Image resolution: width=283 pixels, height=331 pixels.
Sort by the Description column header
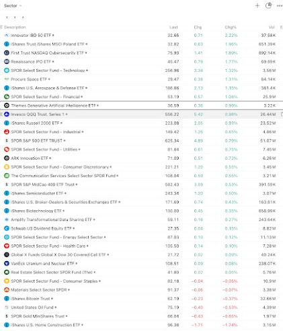click(15, 27)
